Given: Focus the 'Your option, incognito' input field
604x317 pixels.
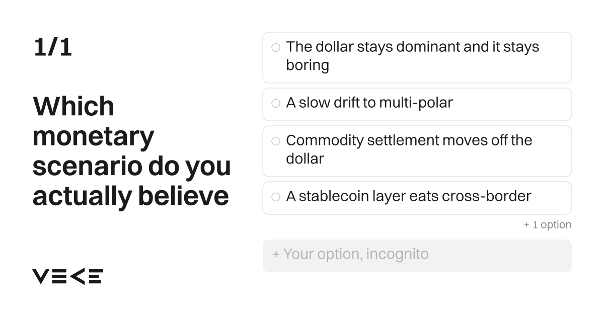Looking at the screenshot, I should (x=417, y=256).
